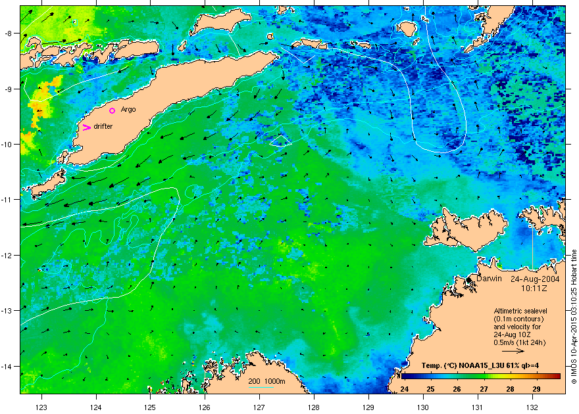Click the '24-Aug 10Z' legend line
579x414 pixels.
pos(512,334)
